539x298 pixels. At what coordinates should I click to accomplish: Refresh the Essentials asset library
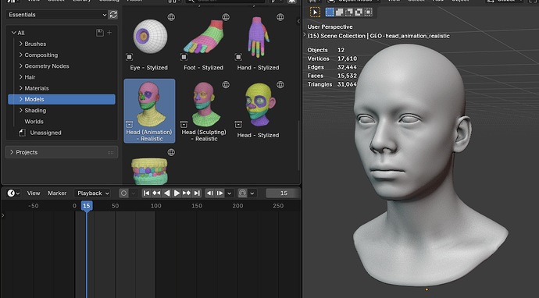click(x=113, y=14)
